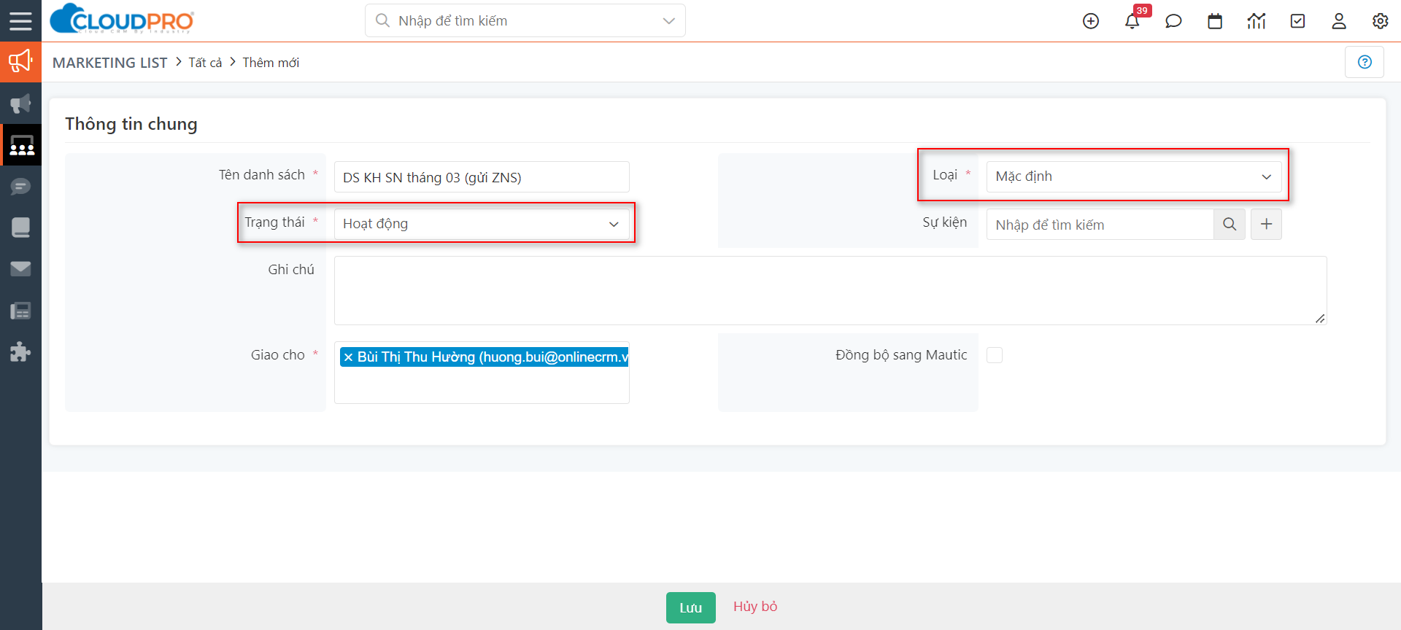Remove Bùi Thị Thu Hường from Giao cho

point(349,357)
